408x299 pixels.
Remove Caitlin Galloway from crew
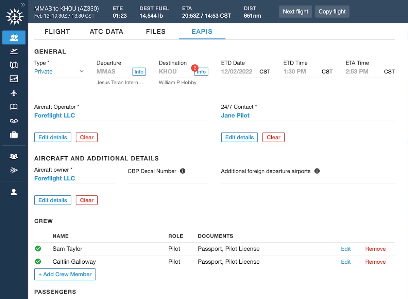[375, 262]
